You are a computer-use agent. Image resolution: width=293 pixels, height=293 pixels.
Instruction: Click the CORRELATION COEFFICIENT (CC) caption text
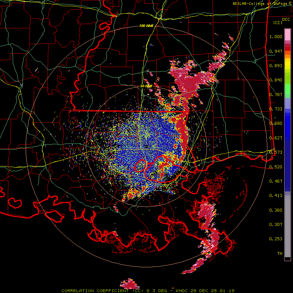click(x=103, y=291)
